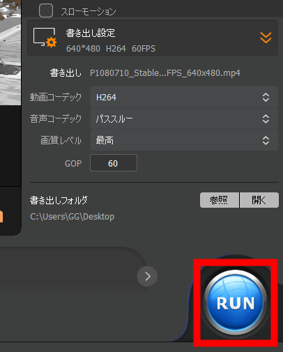Click the blue RUN button
Image resolution: width=283 pixels, height=352 pixels.
tap(236, 303)
